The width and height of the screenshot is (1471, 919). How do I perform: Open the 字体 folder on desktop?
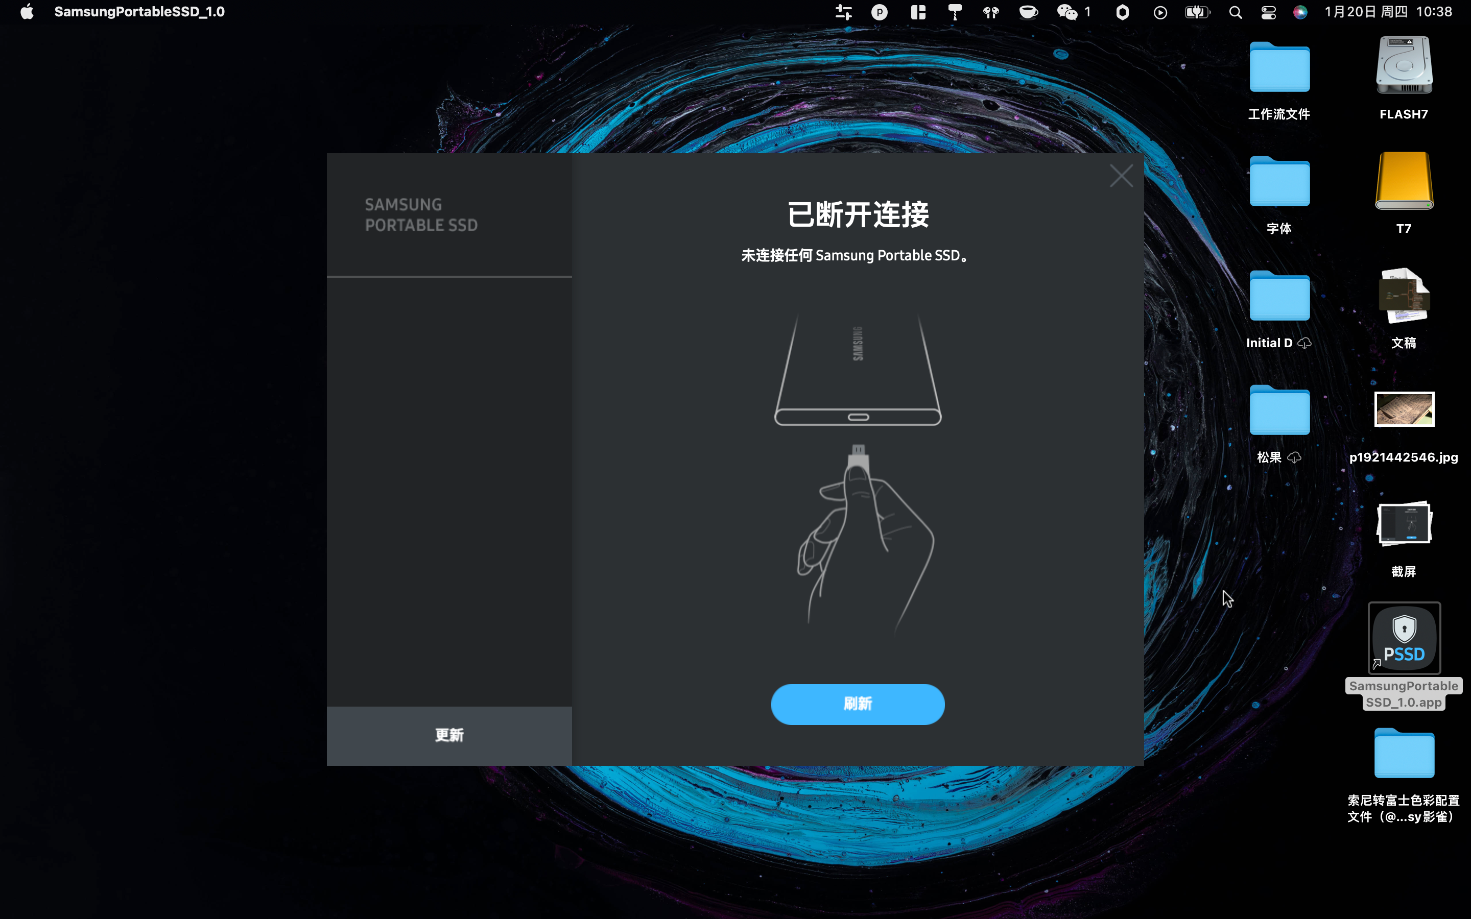point(1279,182)
